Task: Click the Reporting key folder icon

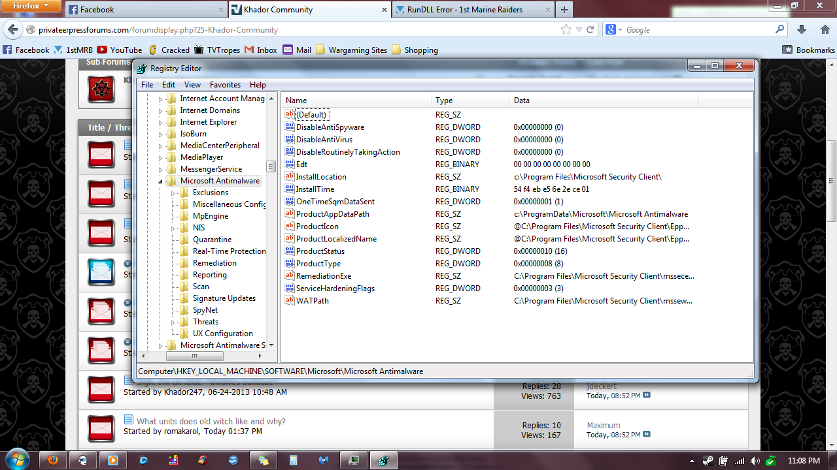Action: tap(184, 275)
